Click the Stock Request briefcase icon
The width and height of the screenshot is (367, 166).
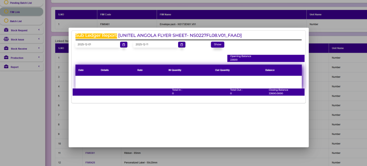6,30
